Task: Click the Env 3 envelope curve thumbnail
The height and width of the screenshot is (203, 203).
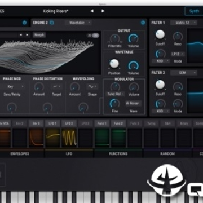Action: pyautogui.click(x=36, y=138)
